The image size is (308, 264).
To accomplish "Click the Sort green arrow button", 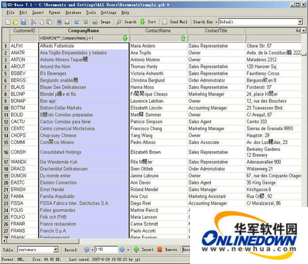I will click(148, 22).
